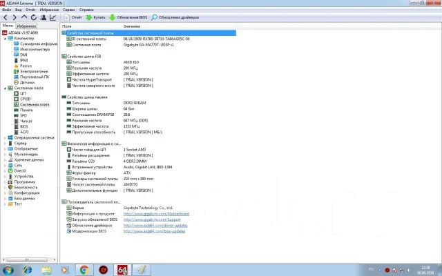This screenshot has height=276, width=442.
Task: Select the Безопасность shield icon item
Action: 10,188
